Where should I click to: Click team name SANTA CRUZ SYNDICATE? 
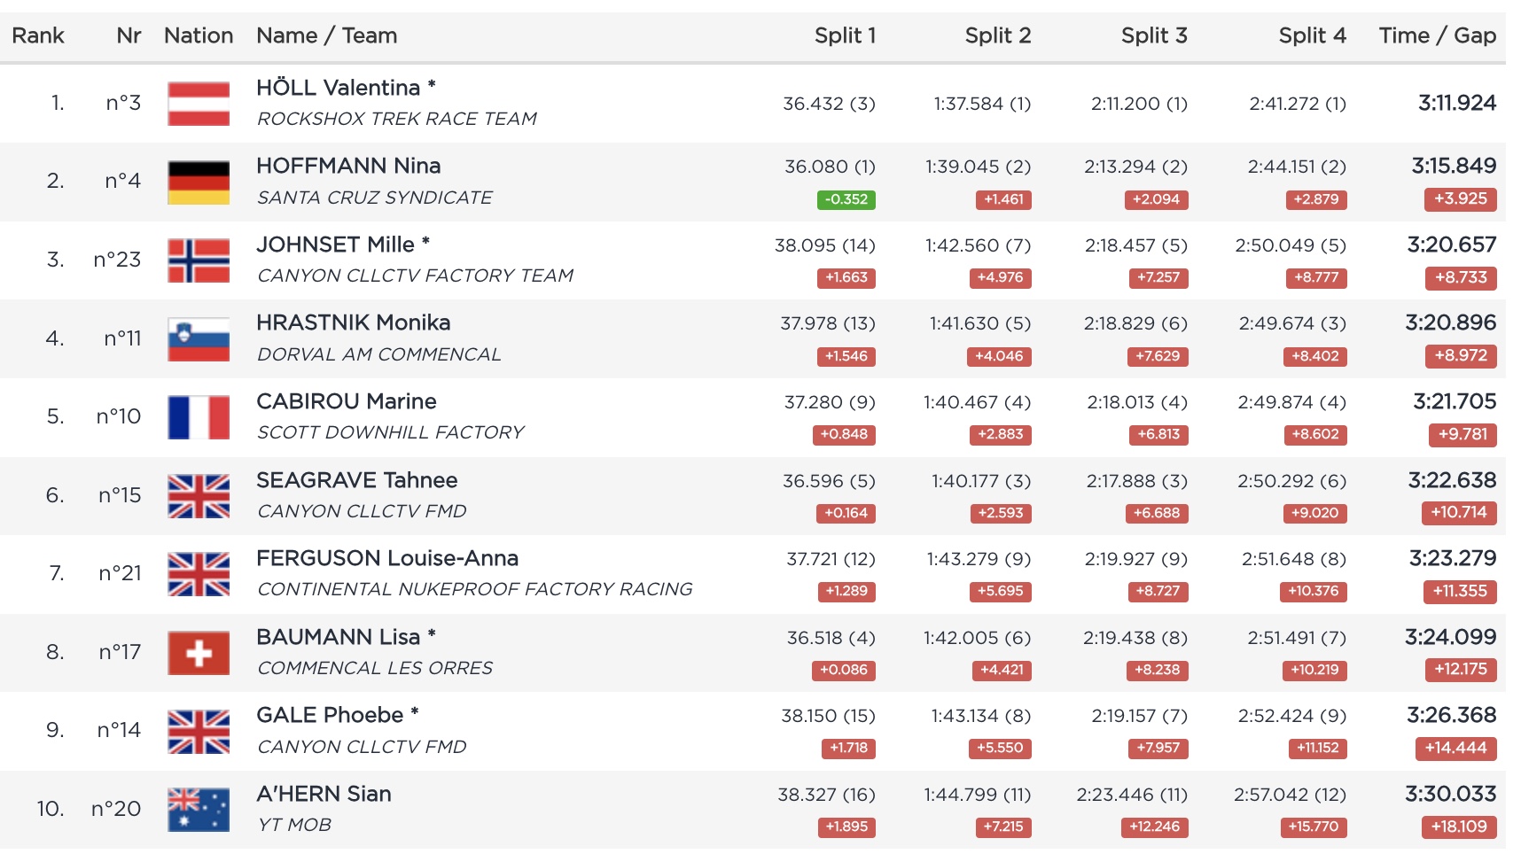(x=374, y=198)
